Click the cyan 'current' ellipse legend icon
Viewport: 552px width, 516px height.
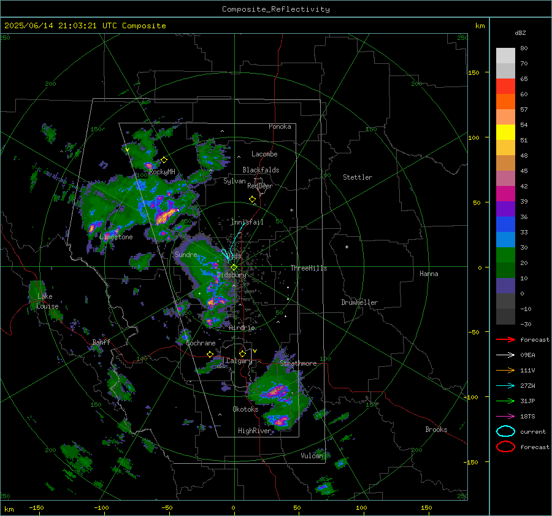coord(505,431)
